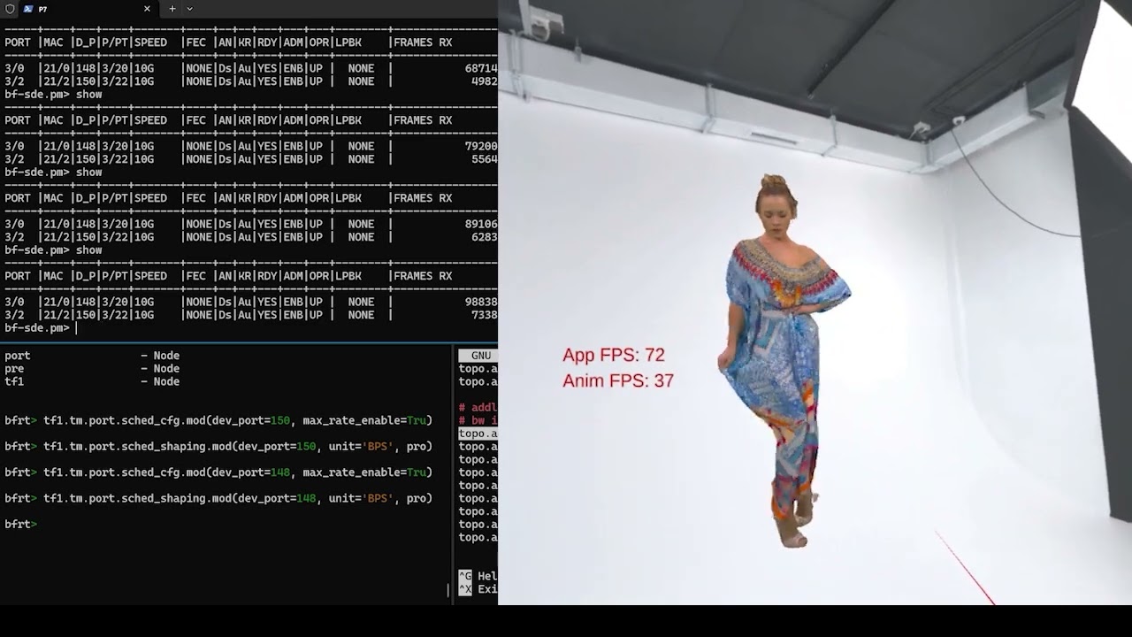
Task: Click the red '# bw i' comment line
Action: tap(478, 421)
